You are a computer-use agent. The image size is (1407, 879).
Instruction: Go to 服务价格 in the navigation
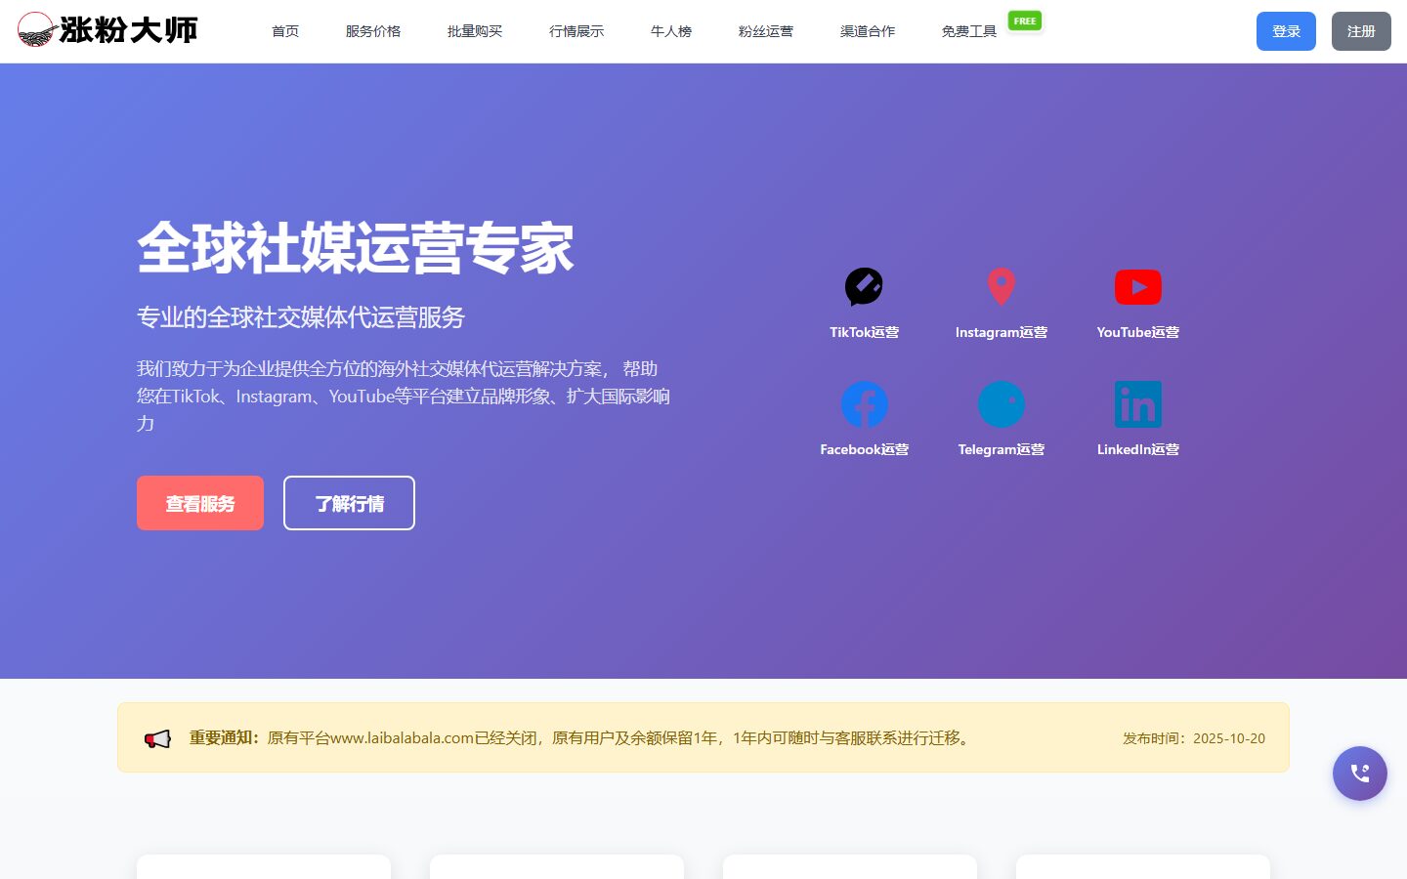(x=373, y=31)
